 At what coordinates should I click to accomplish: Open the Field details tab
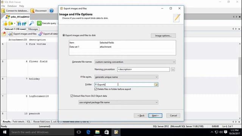pos(19,122)
